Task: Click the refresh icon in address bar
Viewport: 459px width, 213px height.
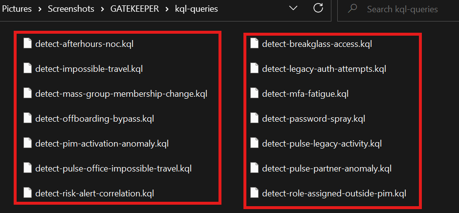Action: [318, 8]
